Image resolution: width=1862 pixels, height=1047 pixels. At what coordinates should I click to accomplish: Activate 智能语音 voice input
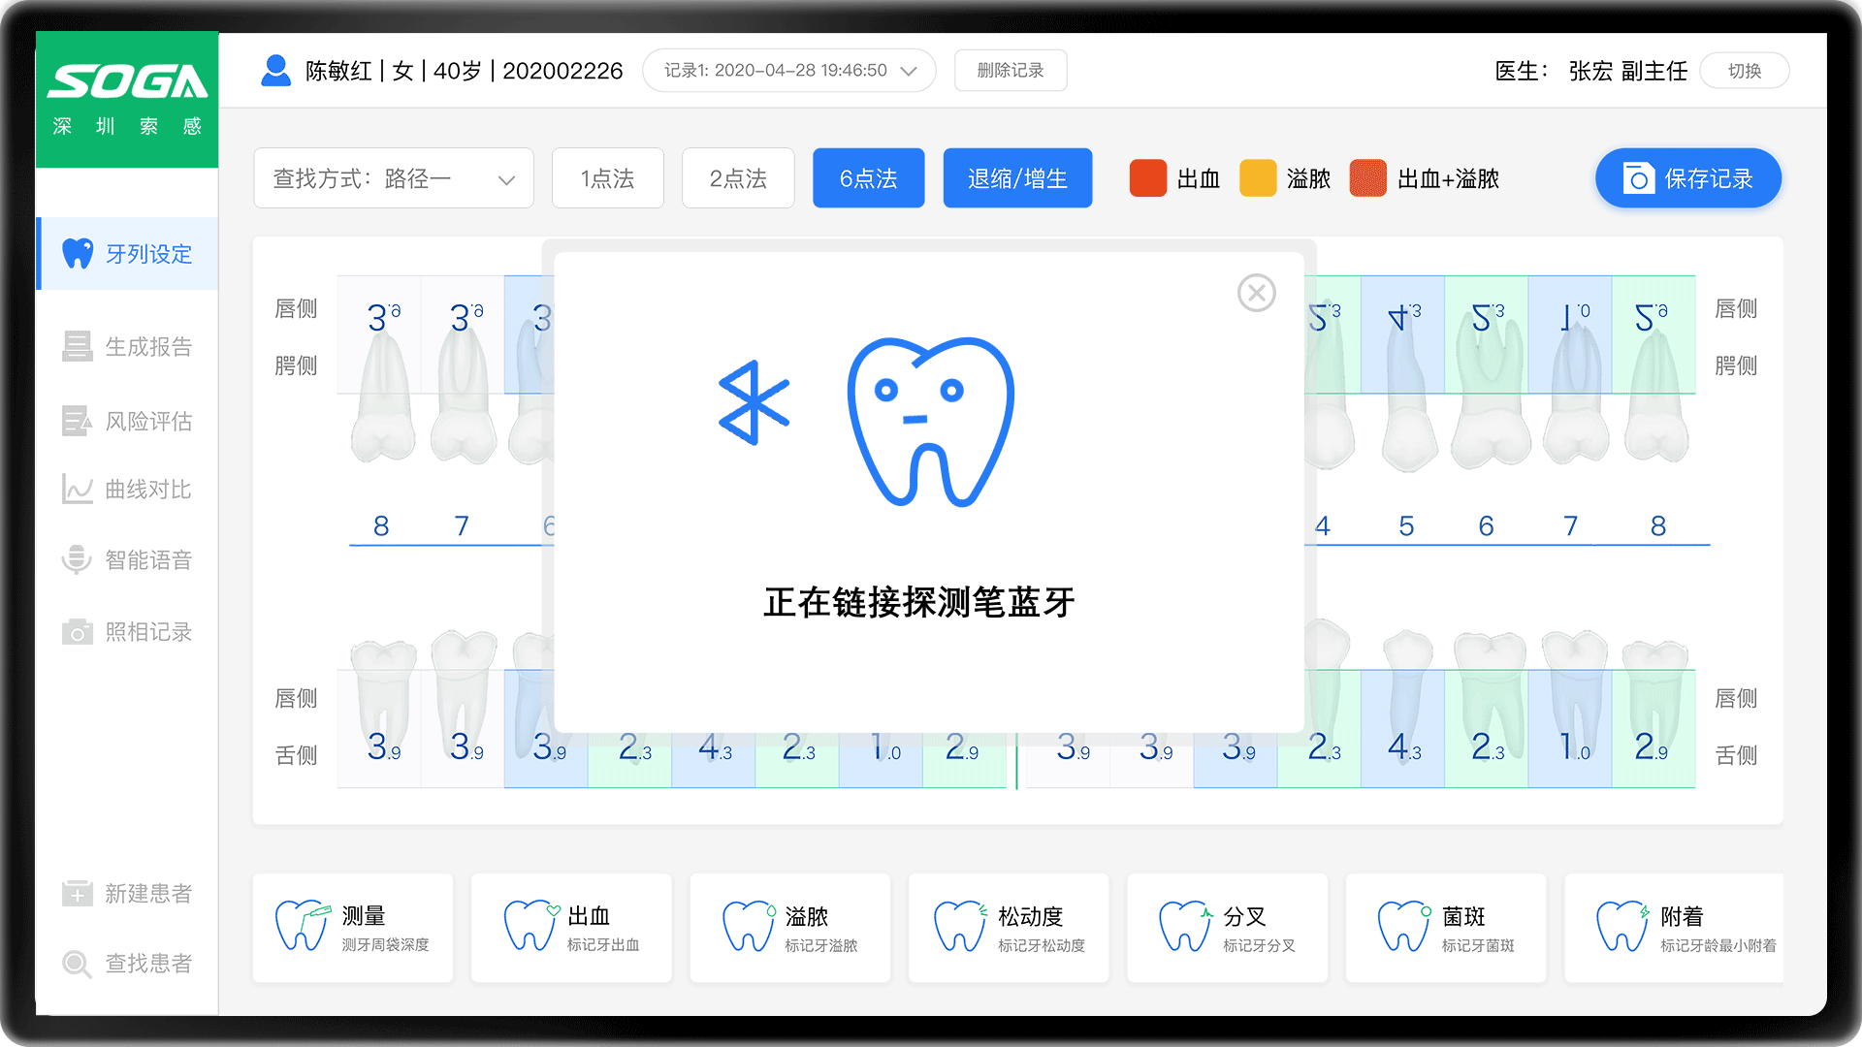pyautogui.click(x=127, y=560)
